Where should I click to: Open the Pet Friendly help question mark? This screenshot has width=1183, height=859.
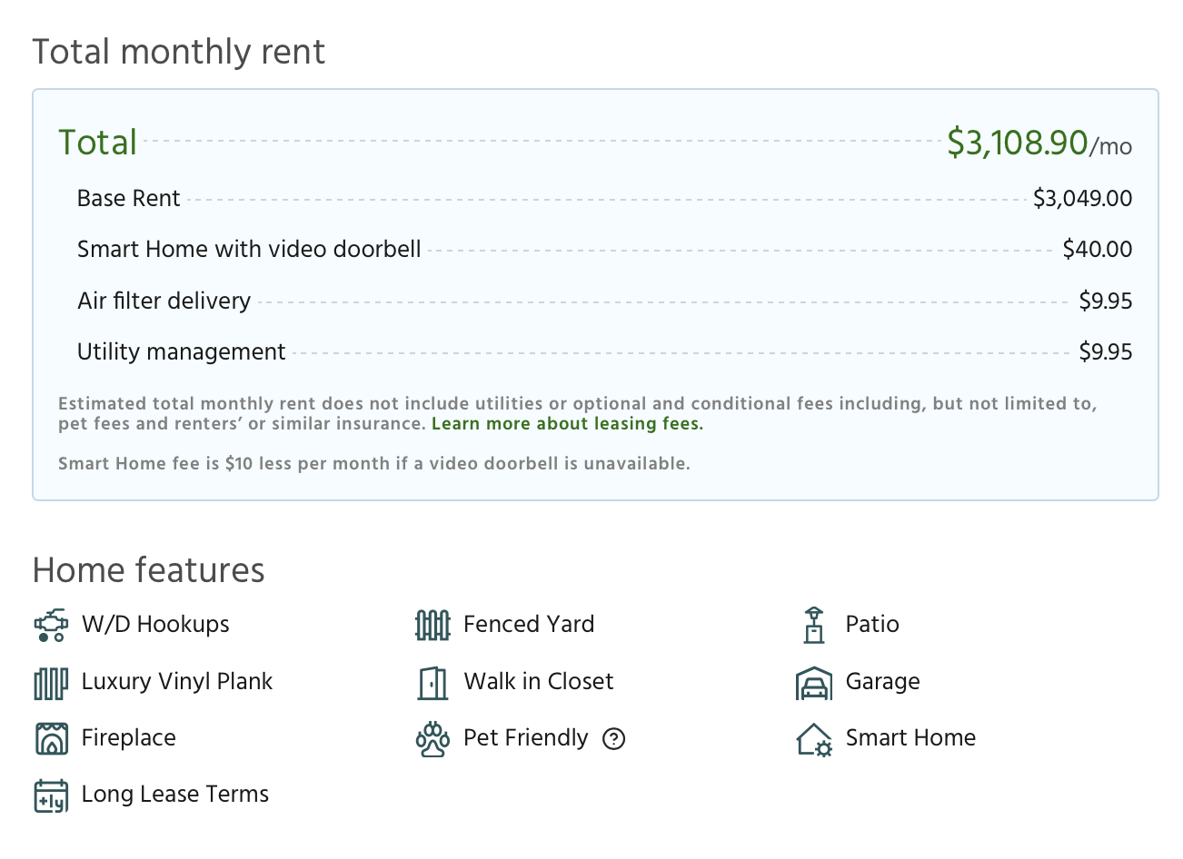(x=613, y=739)
